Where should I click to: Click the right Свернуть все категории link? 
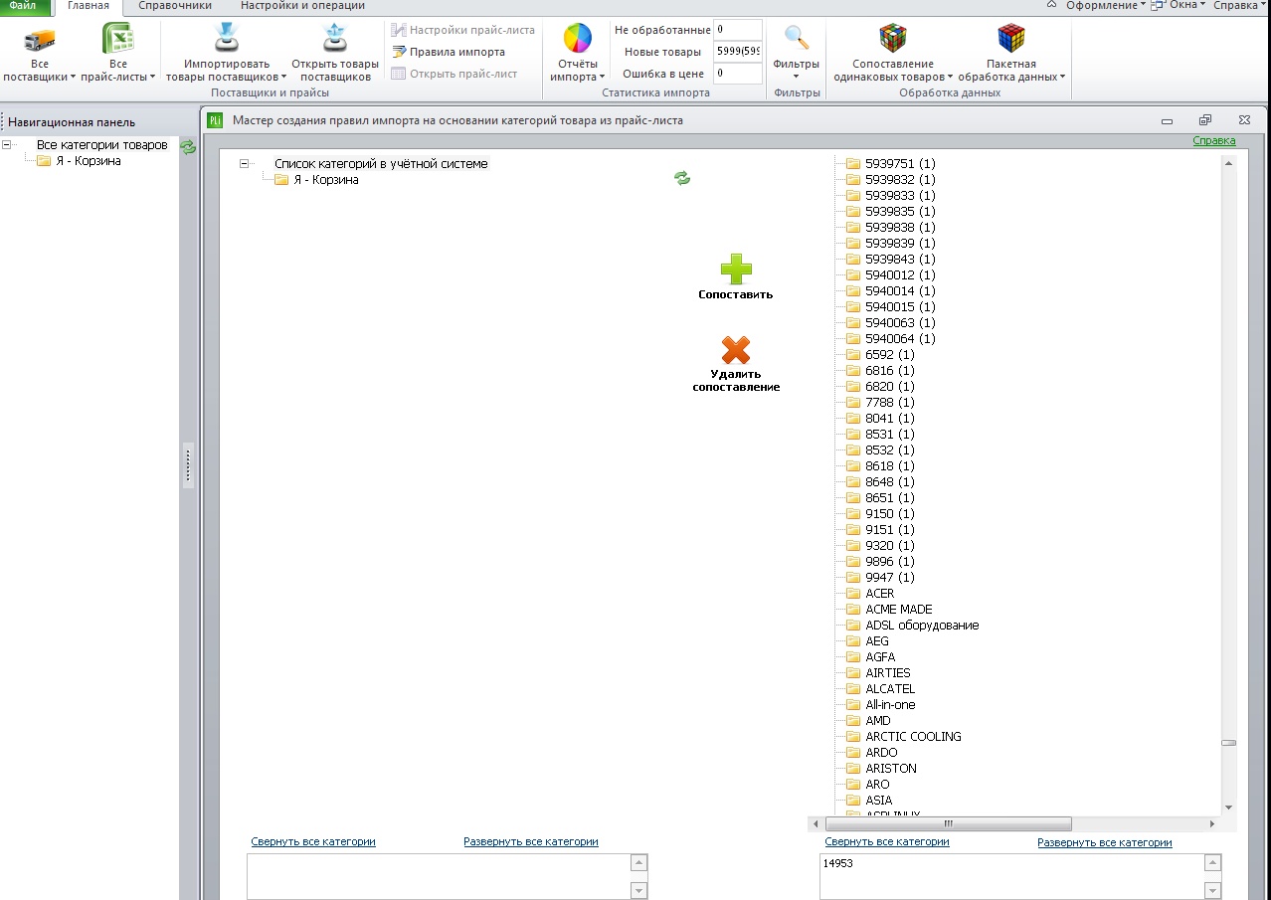click(x=887, y=841)
